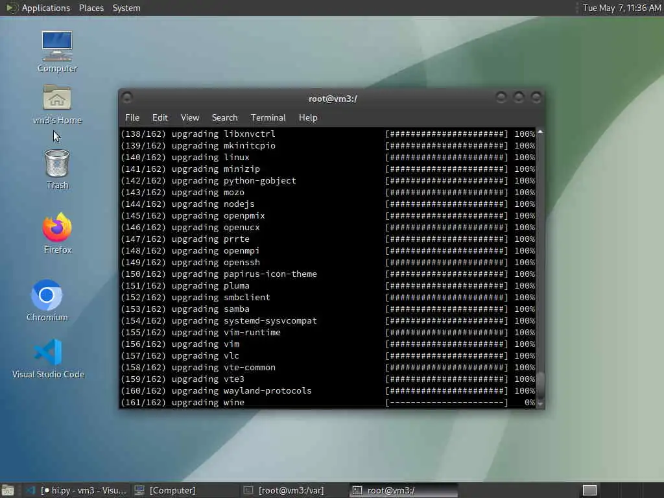Click the 'upgrading systemd-sysvcompat' line
Screen dimensions: 664x498
pos(327,320)
